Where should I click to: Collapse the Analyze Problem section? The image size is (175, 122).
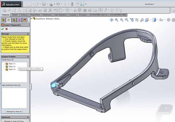click(x=28, y=57)
